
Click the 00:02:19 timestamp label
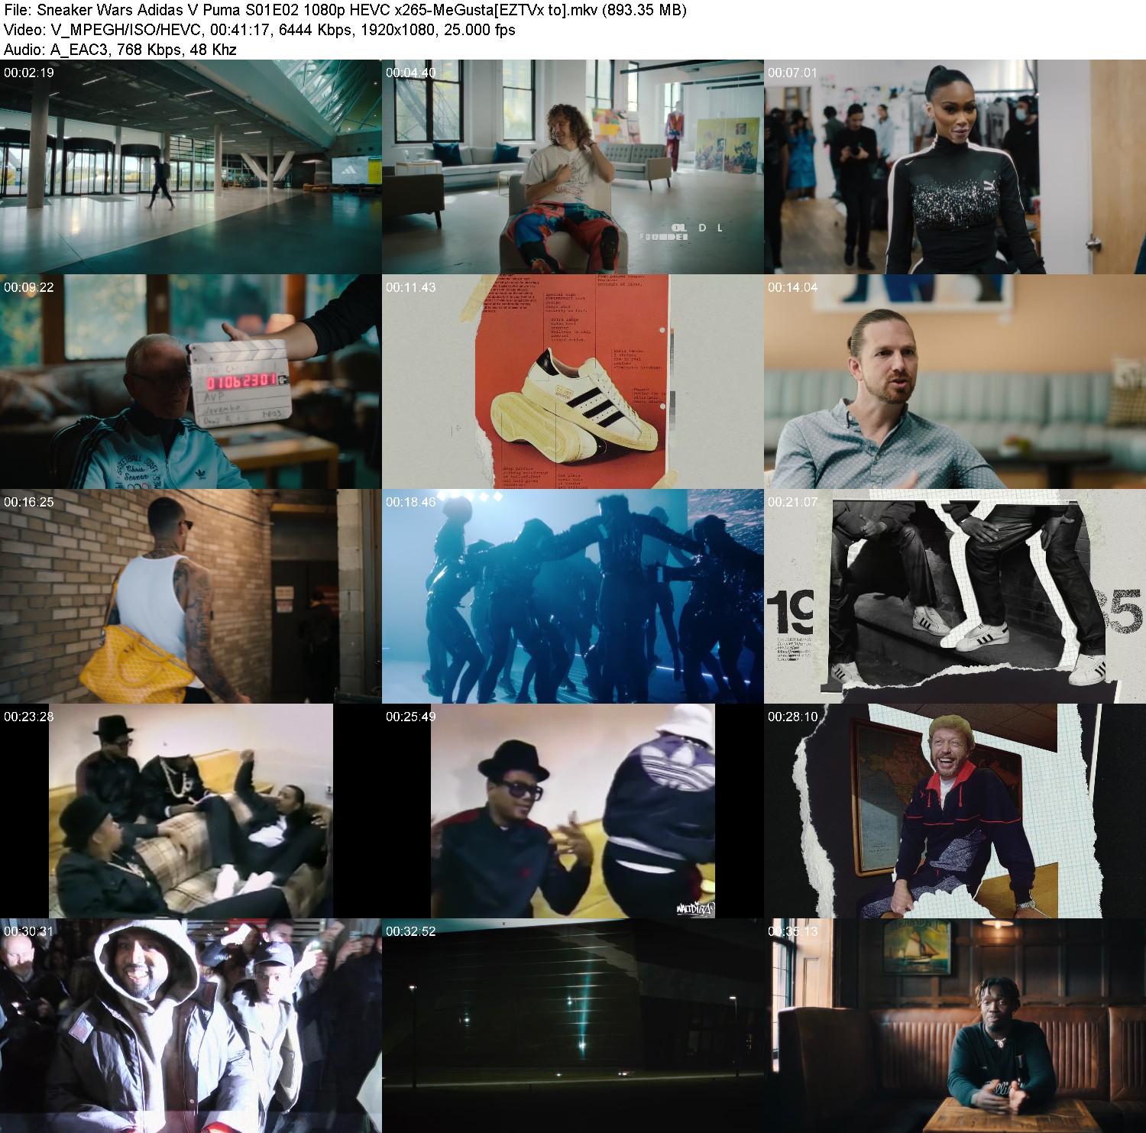point(29,73)
